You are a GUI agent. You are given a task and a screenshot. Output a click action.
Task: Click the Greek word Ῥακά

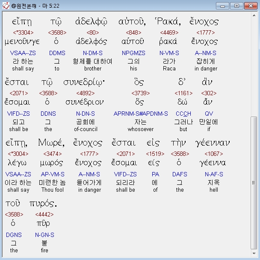click(x=168, y=21)
